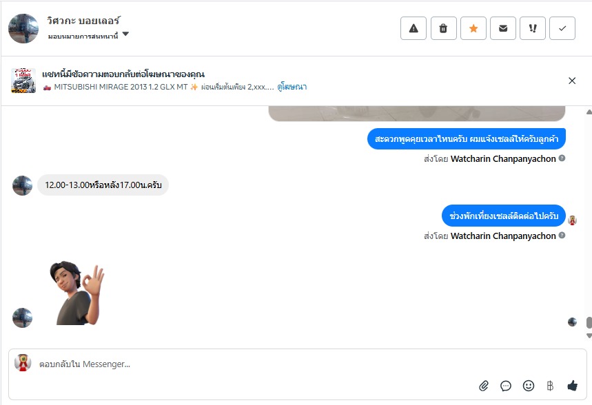Open the Mitsubishi Mirage ad thumbnail
This screenshot has width=592, height=405.
(x=23, y=81)
